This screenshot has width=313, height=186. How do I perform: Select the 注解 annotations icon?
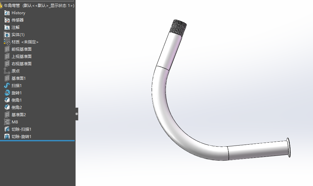(7, 27)
